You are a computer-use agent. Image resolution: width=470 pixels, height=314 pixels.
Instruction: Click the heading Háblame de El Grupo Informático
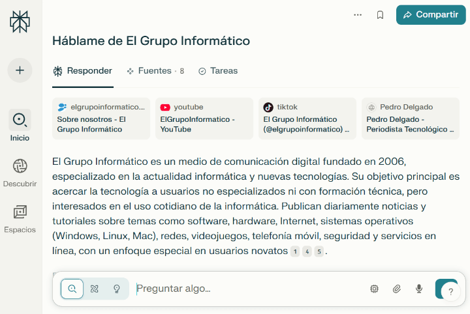pos(151,41)
